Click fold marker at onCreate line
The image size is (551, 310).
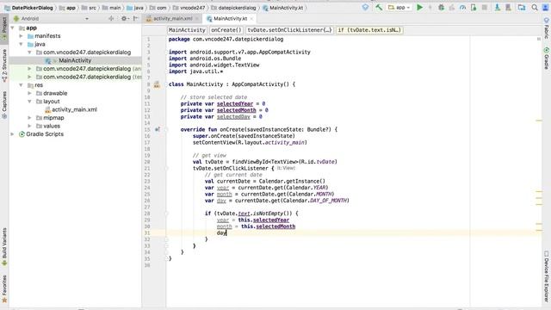pos(166,129)
